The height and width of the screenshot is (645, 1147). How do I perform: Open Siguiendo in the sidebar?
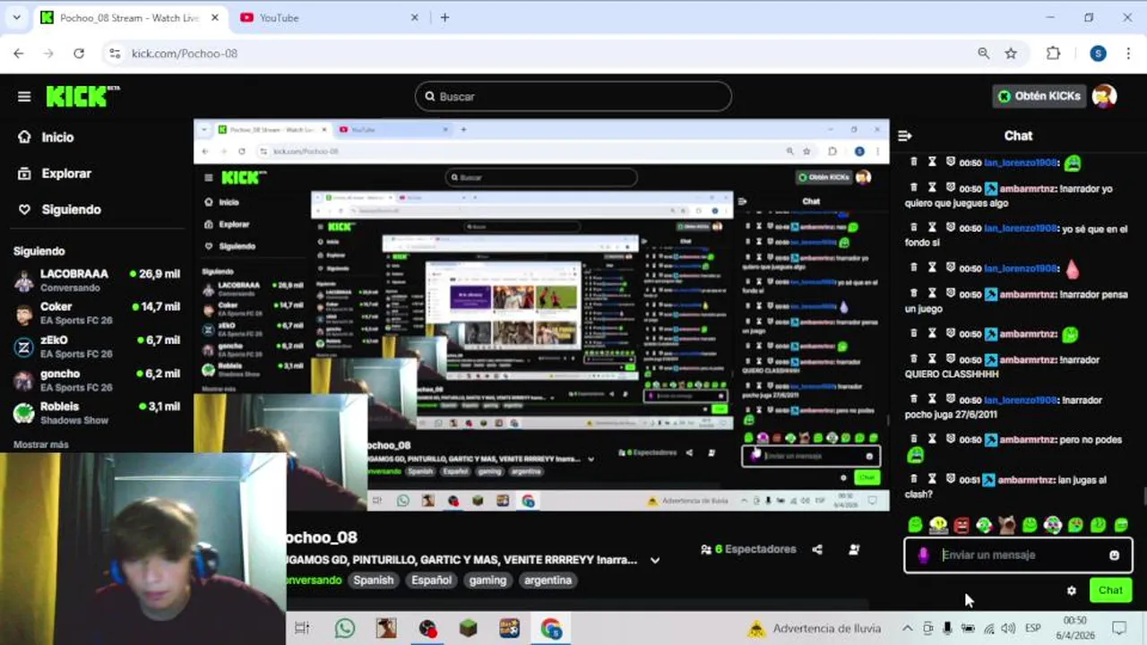[60, 210]
